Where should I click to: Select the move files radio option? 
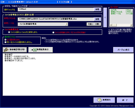53,32
